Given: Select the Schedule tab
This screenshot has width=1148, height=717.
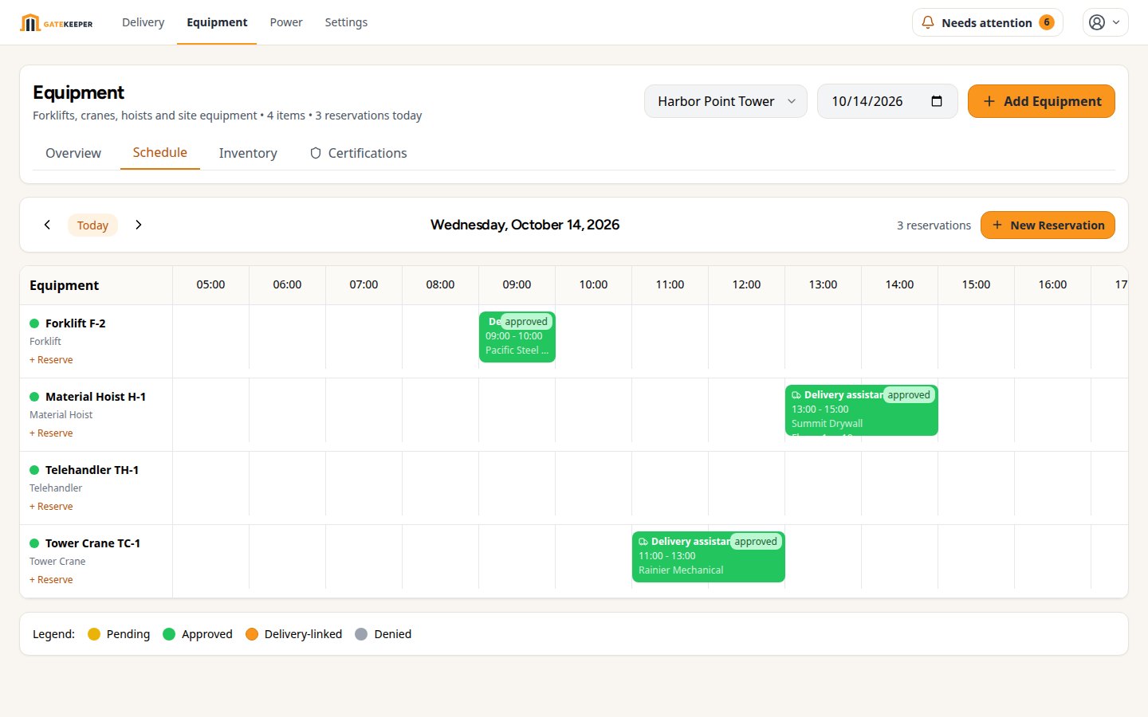Looking at the screenshot, I should (159, 152).
